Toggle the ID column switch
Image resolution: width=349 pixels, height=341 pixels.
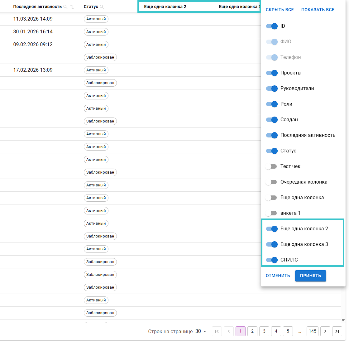pos(272,26)
